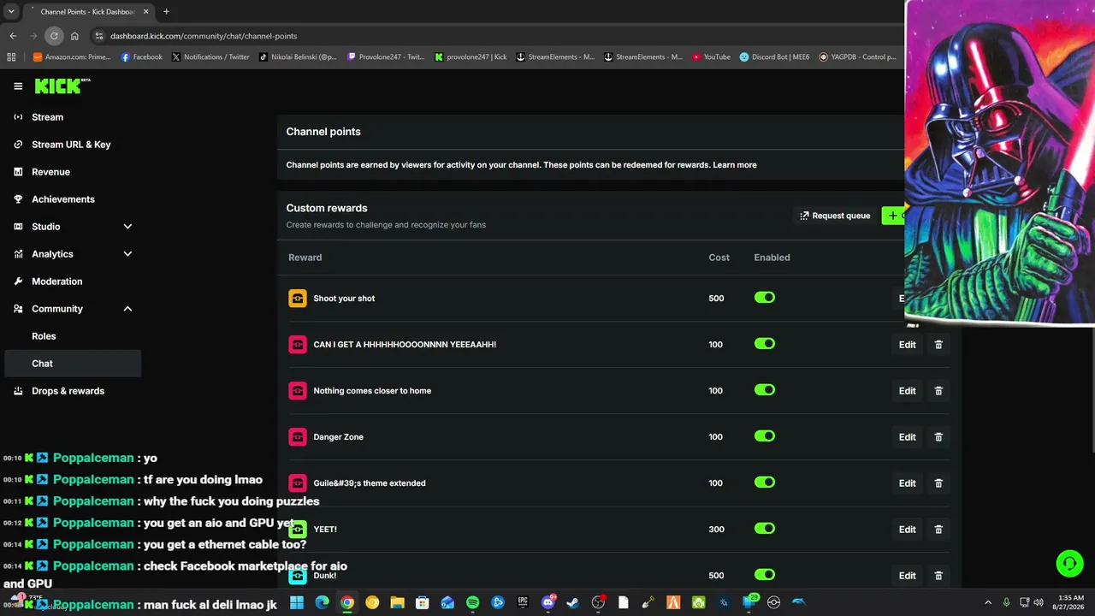The width and height of the screenshot is (1095, 616).
Task: Click the Stream broadcast icon in sidebar
Action: coord(18,117)
